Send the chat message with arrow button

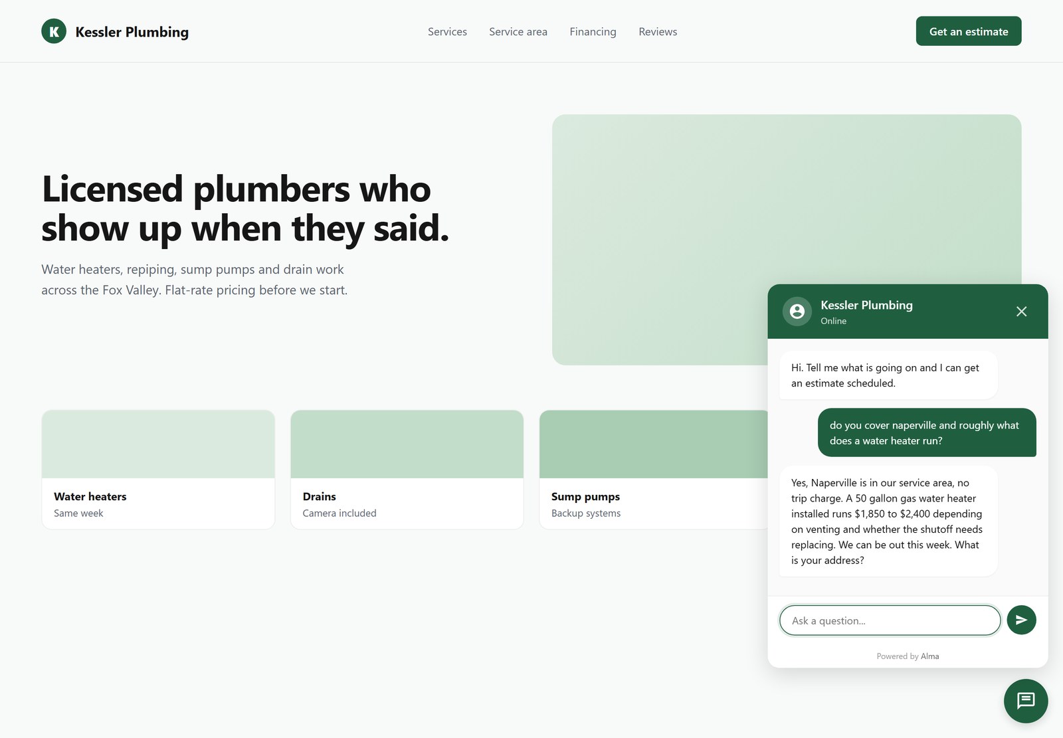click(1021, 620)
